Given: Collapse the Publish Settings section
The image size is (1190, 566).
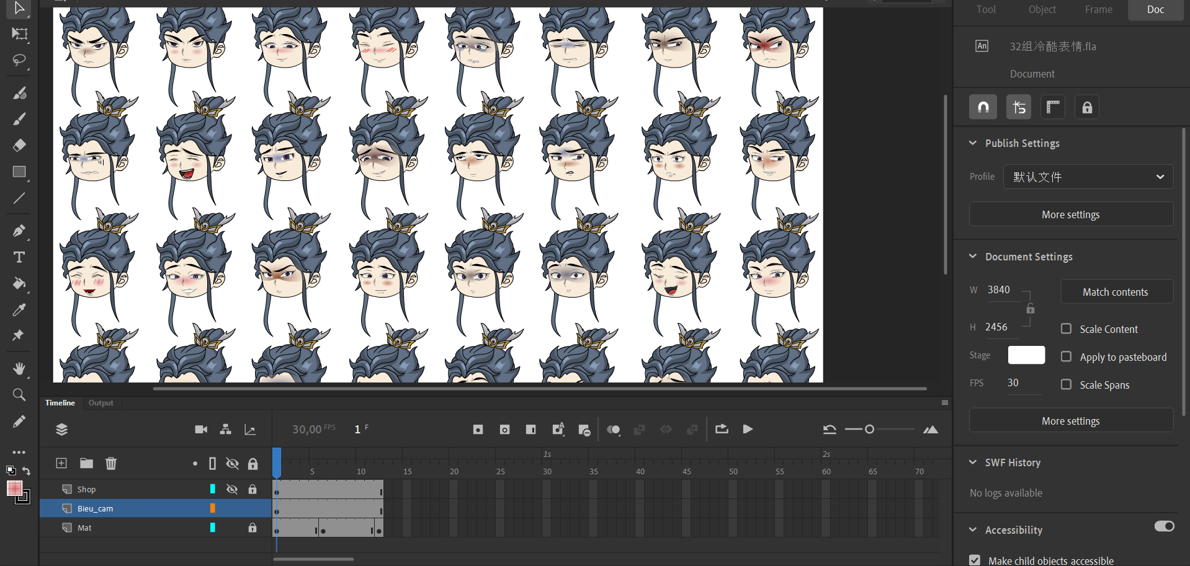Looking at the screenshot, I should pos(973,143).
